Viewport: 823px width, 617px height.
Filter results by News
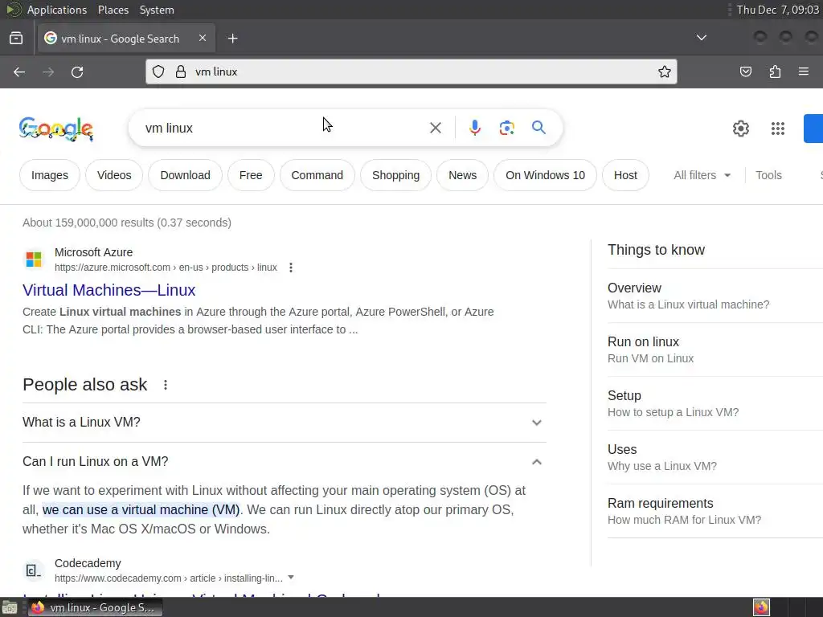[x=462, y=175]
